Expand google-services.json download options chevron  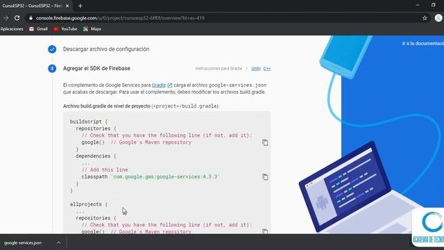[x=58, y=242]
